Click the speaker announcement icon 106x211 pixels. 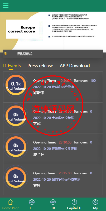(6, 54)
